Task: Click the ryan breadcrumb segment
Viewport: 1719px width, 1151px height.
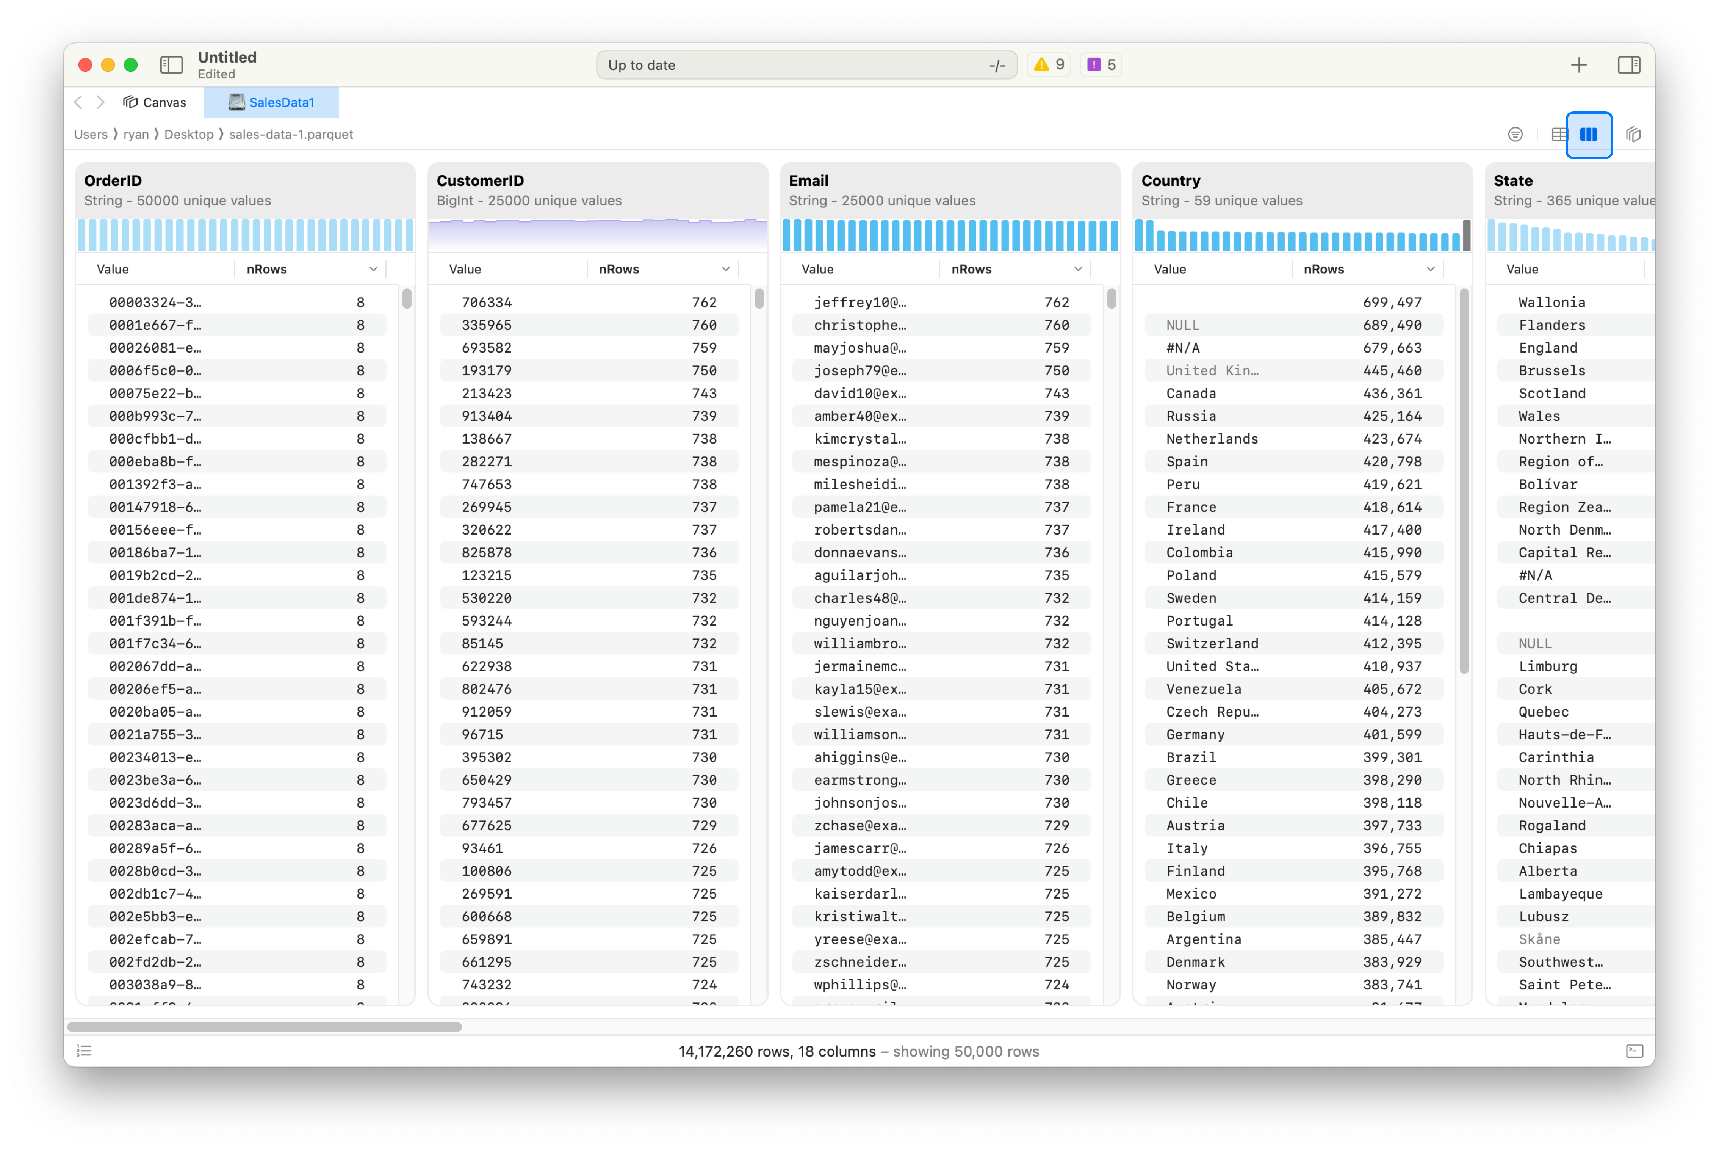Action: pos(136,134)
